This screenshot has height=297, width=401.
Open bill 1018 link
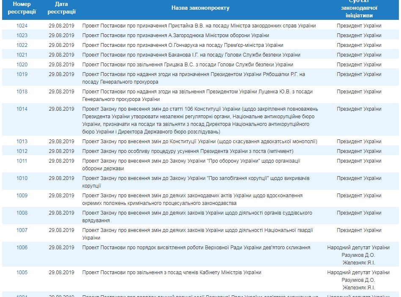[x=22, y=92]
